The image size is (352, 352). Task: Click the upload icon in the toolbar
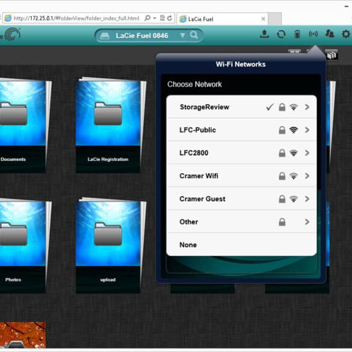[264, 34]
